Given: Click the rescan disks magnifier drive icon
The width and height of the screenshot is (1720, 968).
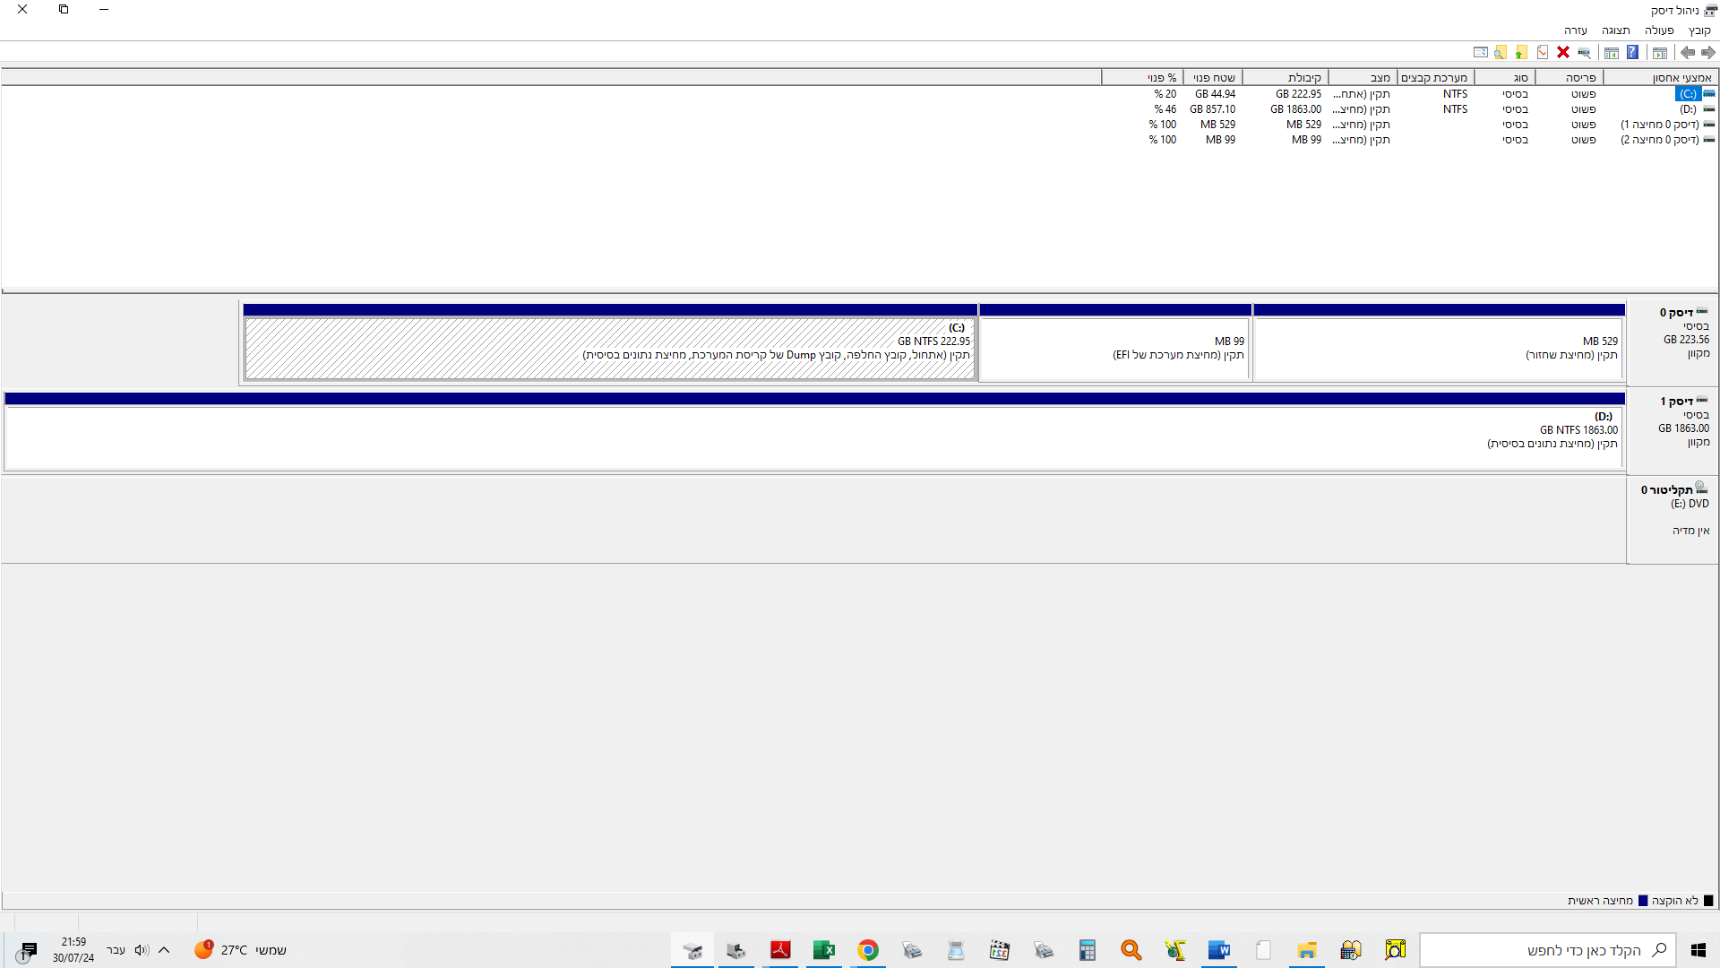Looking at the screenshot, I should pyautogui.click(x=1584, y=53).
